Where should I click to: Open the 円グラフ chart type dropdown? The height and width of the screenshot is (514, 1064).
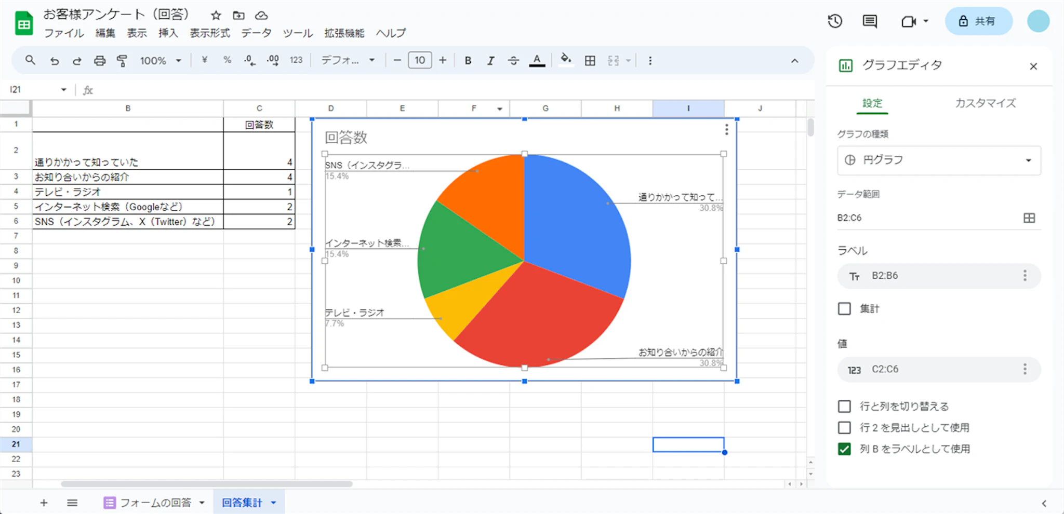pos(938,160)
